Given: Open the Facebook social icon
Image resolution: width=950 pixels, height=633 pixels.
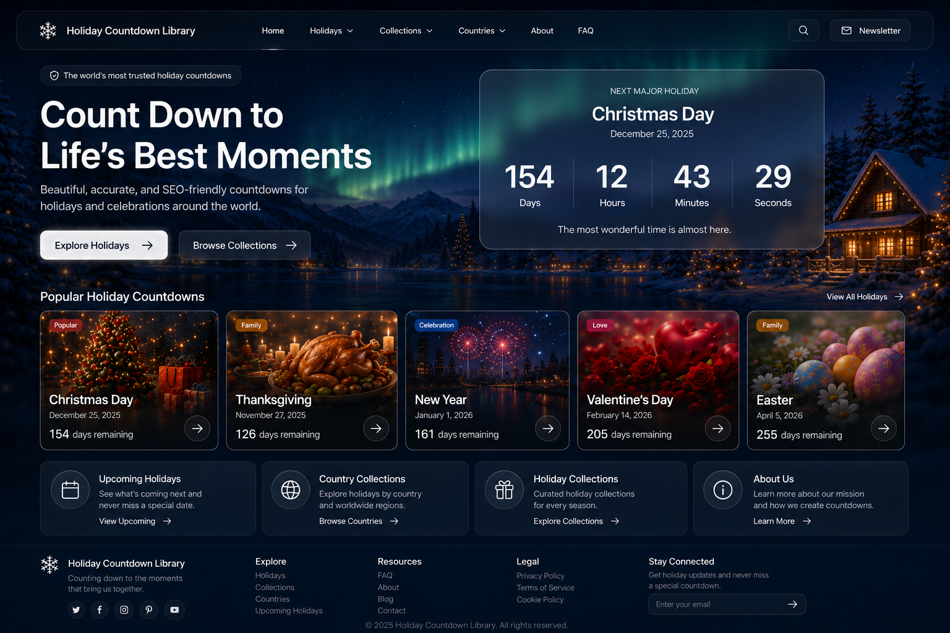Looking at the screenshot, I should [x=100, y=610].
